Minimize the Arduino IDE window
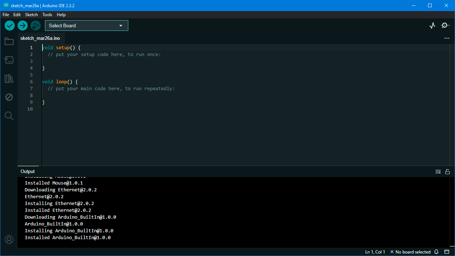The height and width of the screenshot is (256, 455). click(x=413, y=5)
